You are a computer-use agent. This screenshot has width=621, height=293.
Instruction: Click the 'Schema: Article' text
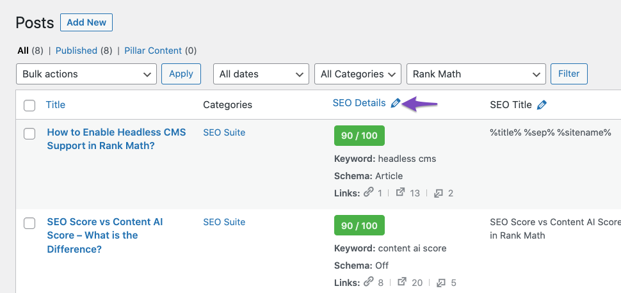[368, 176]
